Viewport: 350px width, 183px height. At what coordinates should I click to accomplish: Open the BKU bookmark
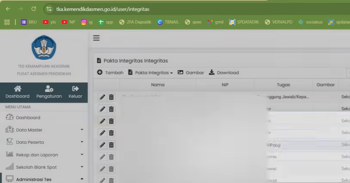click(x=29, y=22)
